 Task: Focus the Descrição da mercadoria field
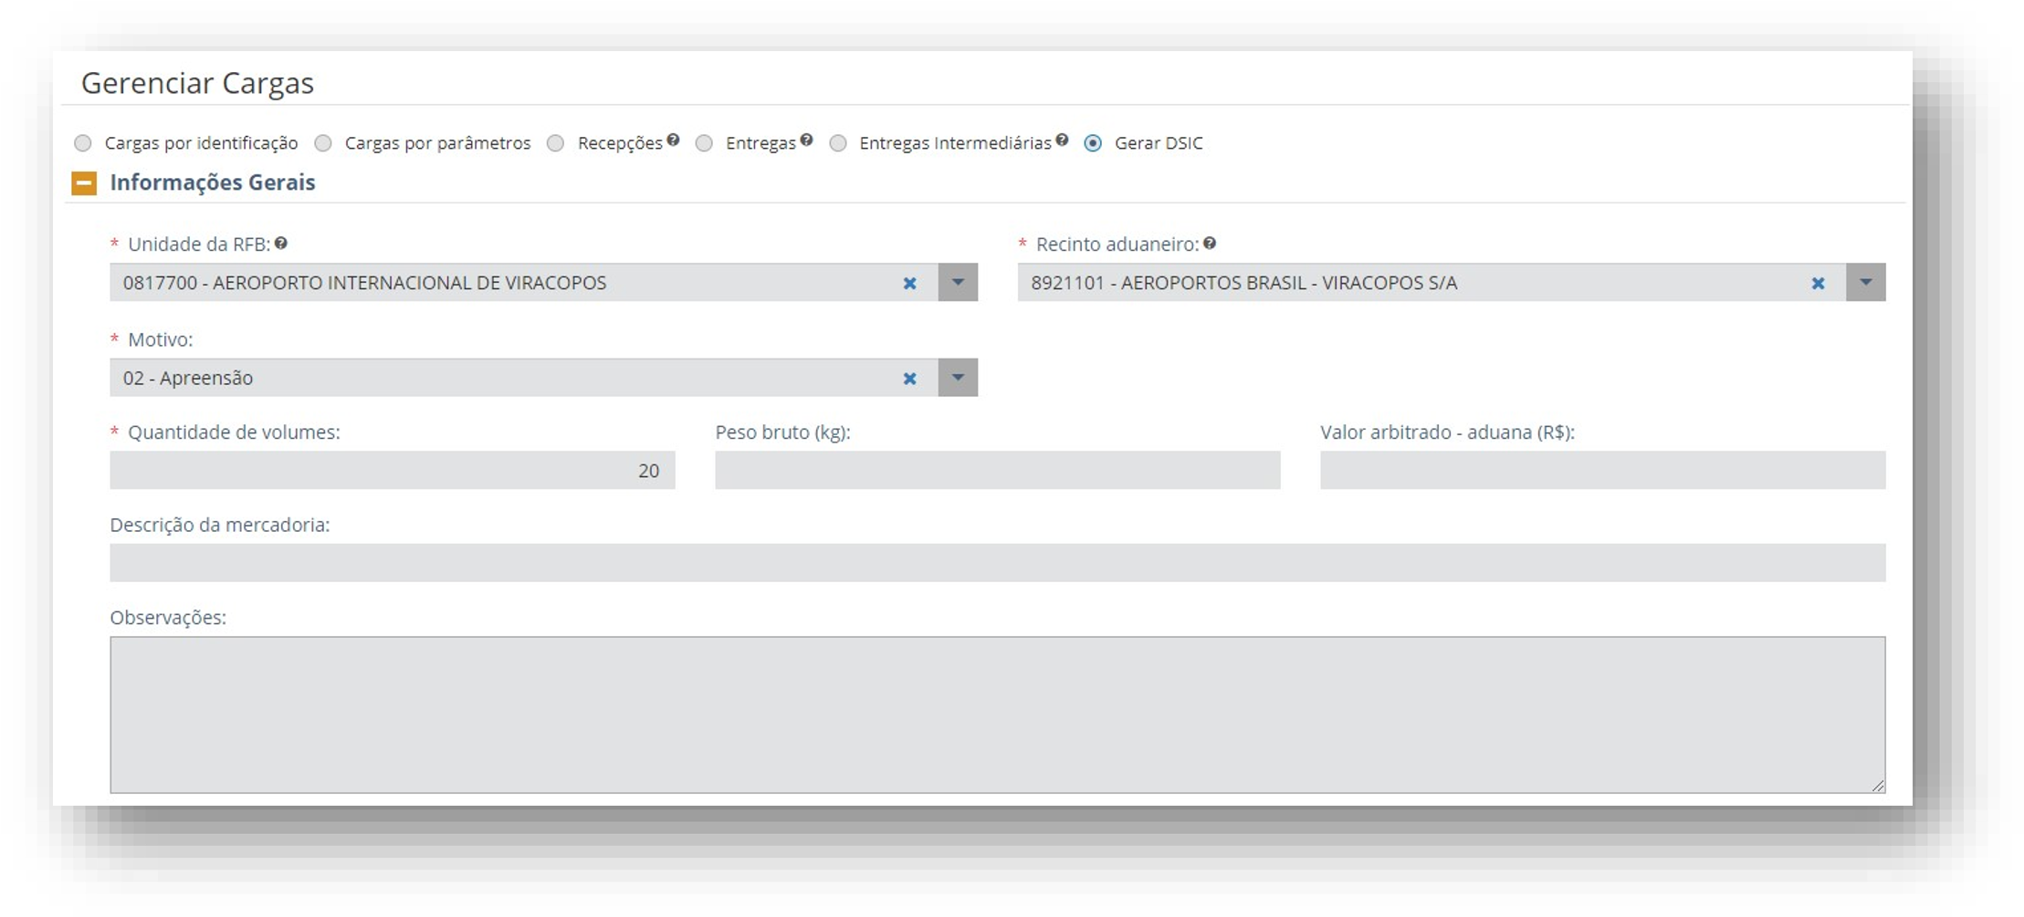point(998,563)
